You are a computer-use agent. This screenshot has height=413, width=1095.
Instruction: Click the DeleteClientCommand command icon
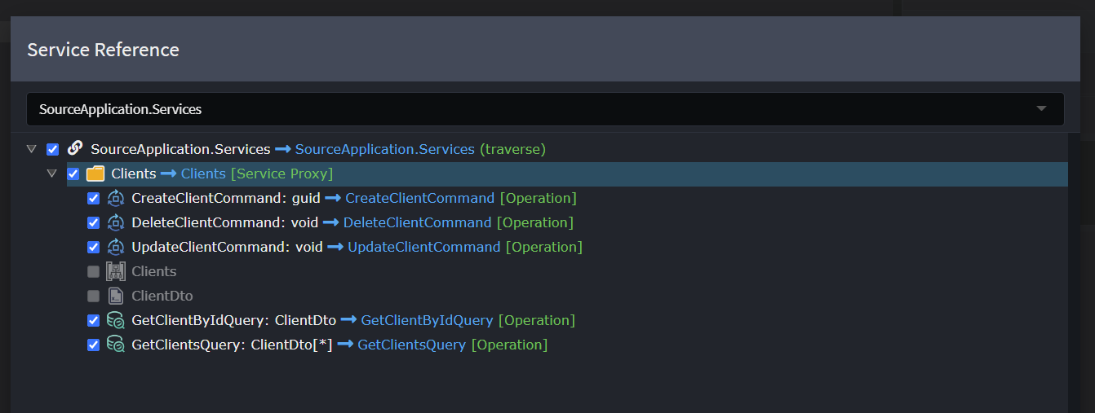116,222
